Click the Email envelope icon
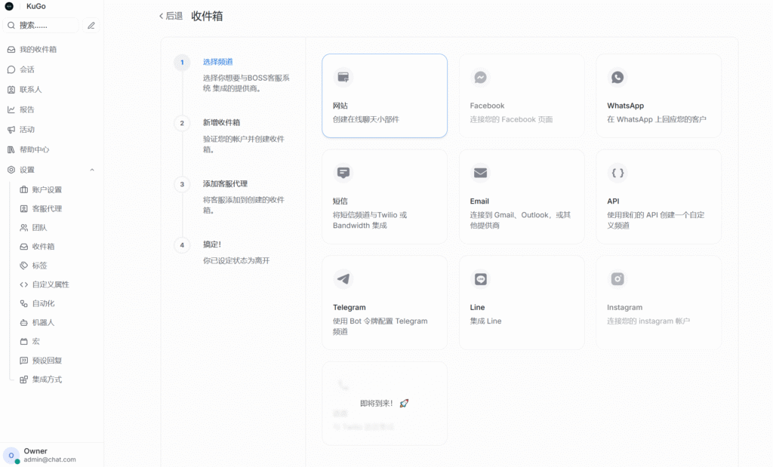The width and height of the screenshot is (773, 467). tap(480, 173)
